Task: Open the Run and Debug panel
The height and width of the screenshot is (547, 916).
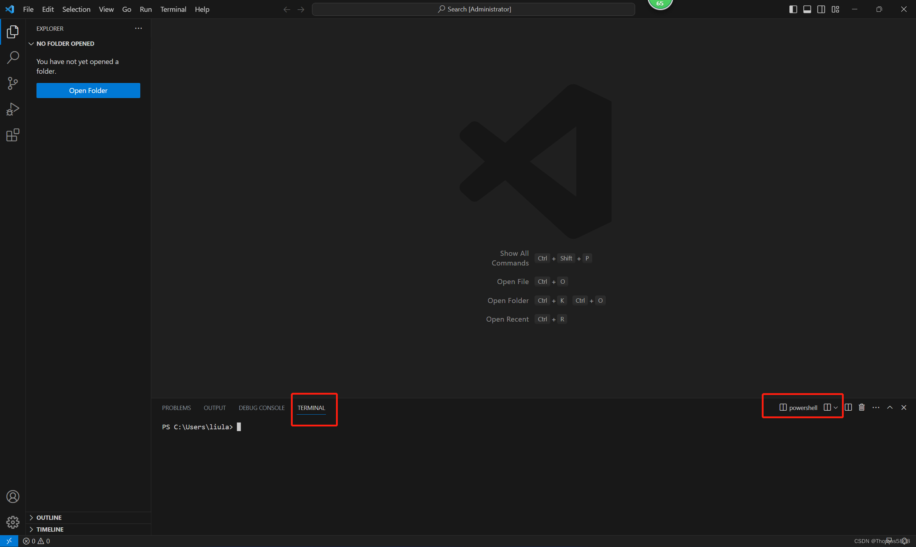Action: tap(13, 109)
